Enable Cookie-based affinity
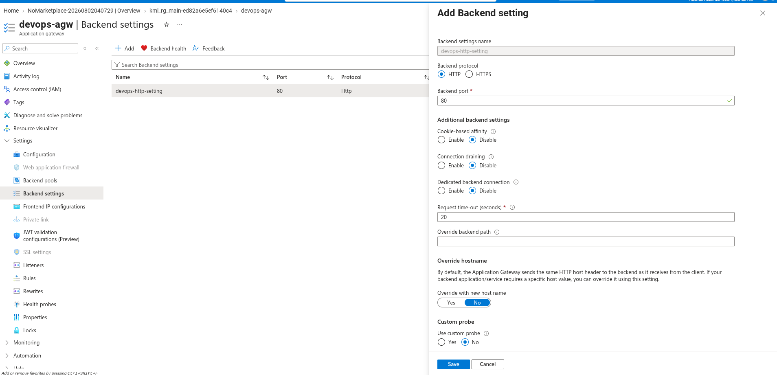This screenshot has width=777, height=375. pyautogui.click(x=441, y=140)
